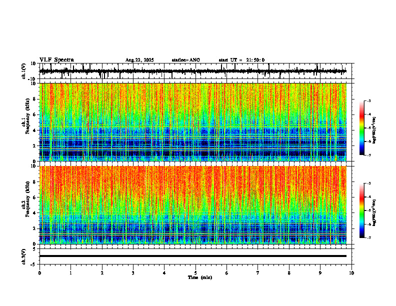
Task: Click time axis tick label "2"
Action: click(102, 273)
